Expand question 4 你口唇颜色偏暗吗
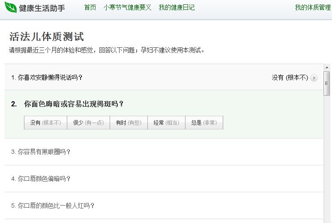This screenshot has width=332, height=223. tap(164, 179)
